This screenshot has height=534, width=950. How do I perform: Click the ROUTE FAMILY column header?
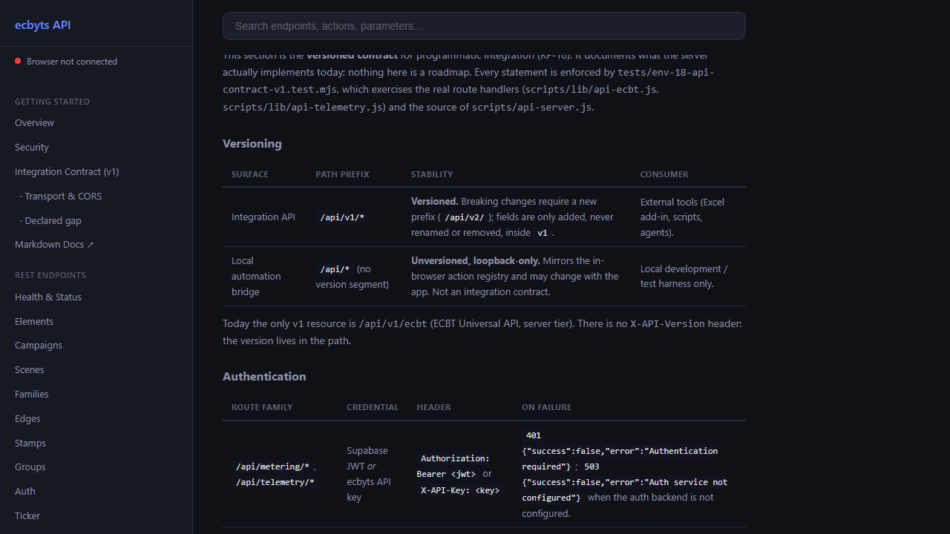(x=262, y=407)
